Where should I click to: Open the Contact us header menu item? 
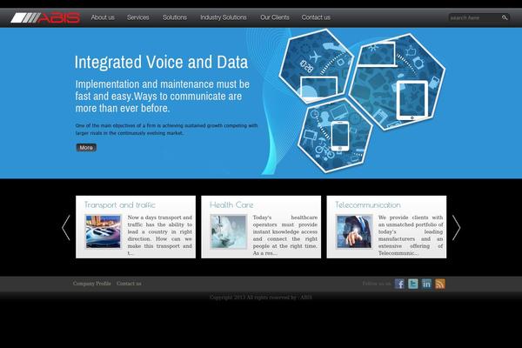[316, 17]
